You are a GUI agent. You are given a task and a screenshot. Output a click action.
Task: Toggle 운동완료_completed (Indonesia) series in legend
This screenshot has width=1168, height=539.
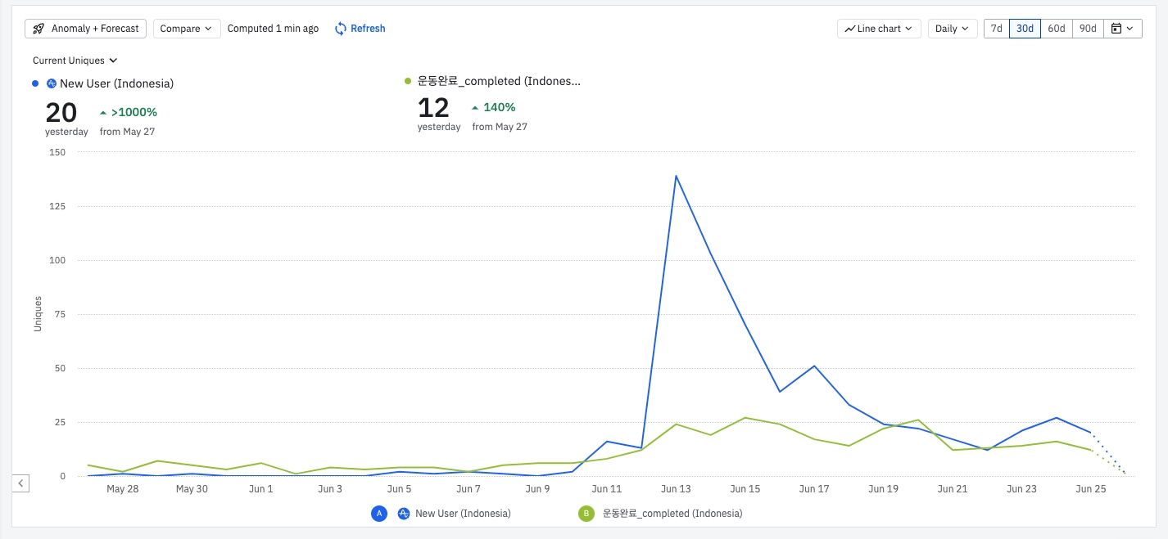pyautogui.click(x=672, y=514)
